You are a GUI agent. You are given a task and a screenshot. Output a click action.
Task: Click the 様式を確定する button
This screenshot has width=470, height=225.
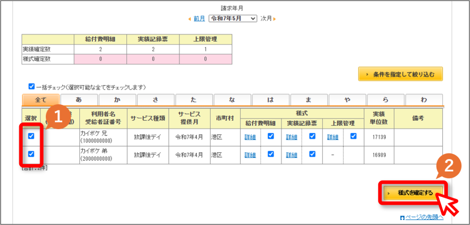412,193
